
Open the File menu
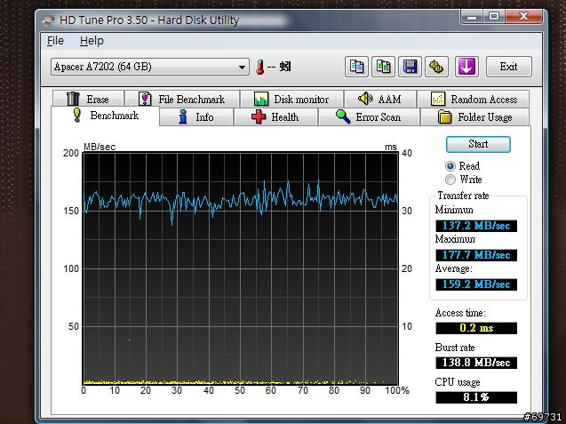point(55,41)
